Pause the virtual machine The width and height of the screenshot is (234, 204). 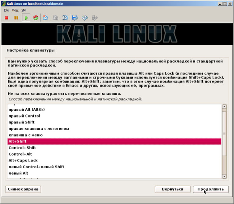[16, 18]
